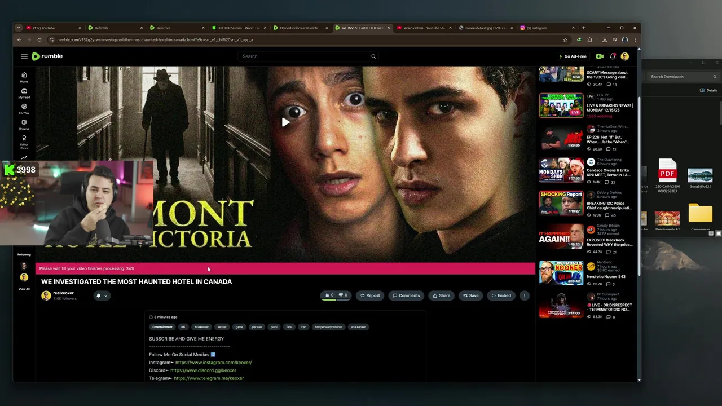This screenshot has width=722, height=406.
Task: Reload the page in browser
Action: point(39,40)
